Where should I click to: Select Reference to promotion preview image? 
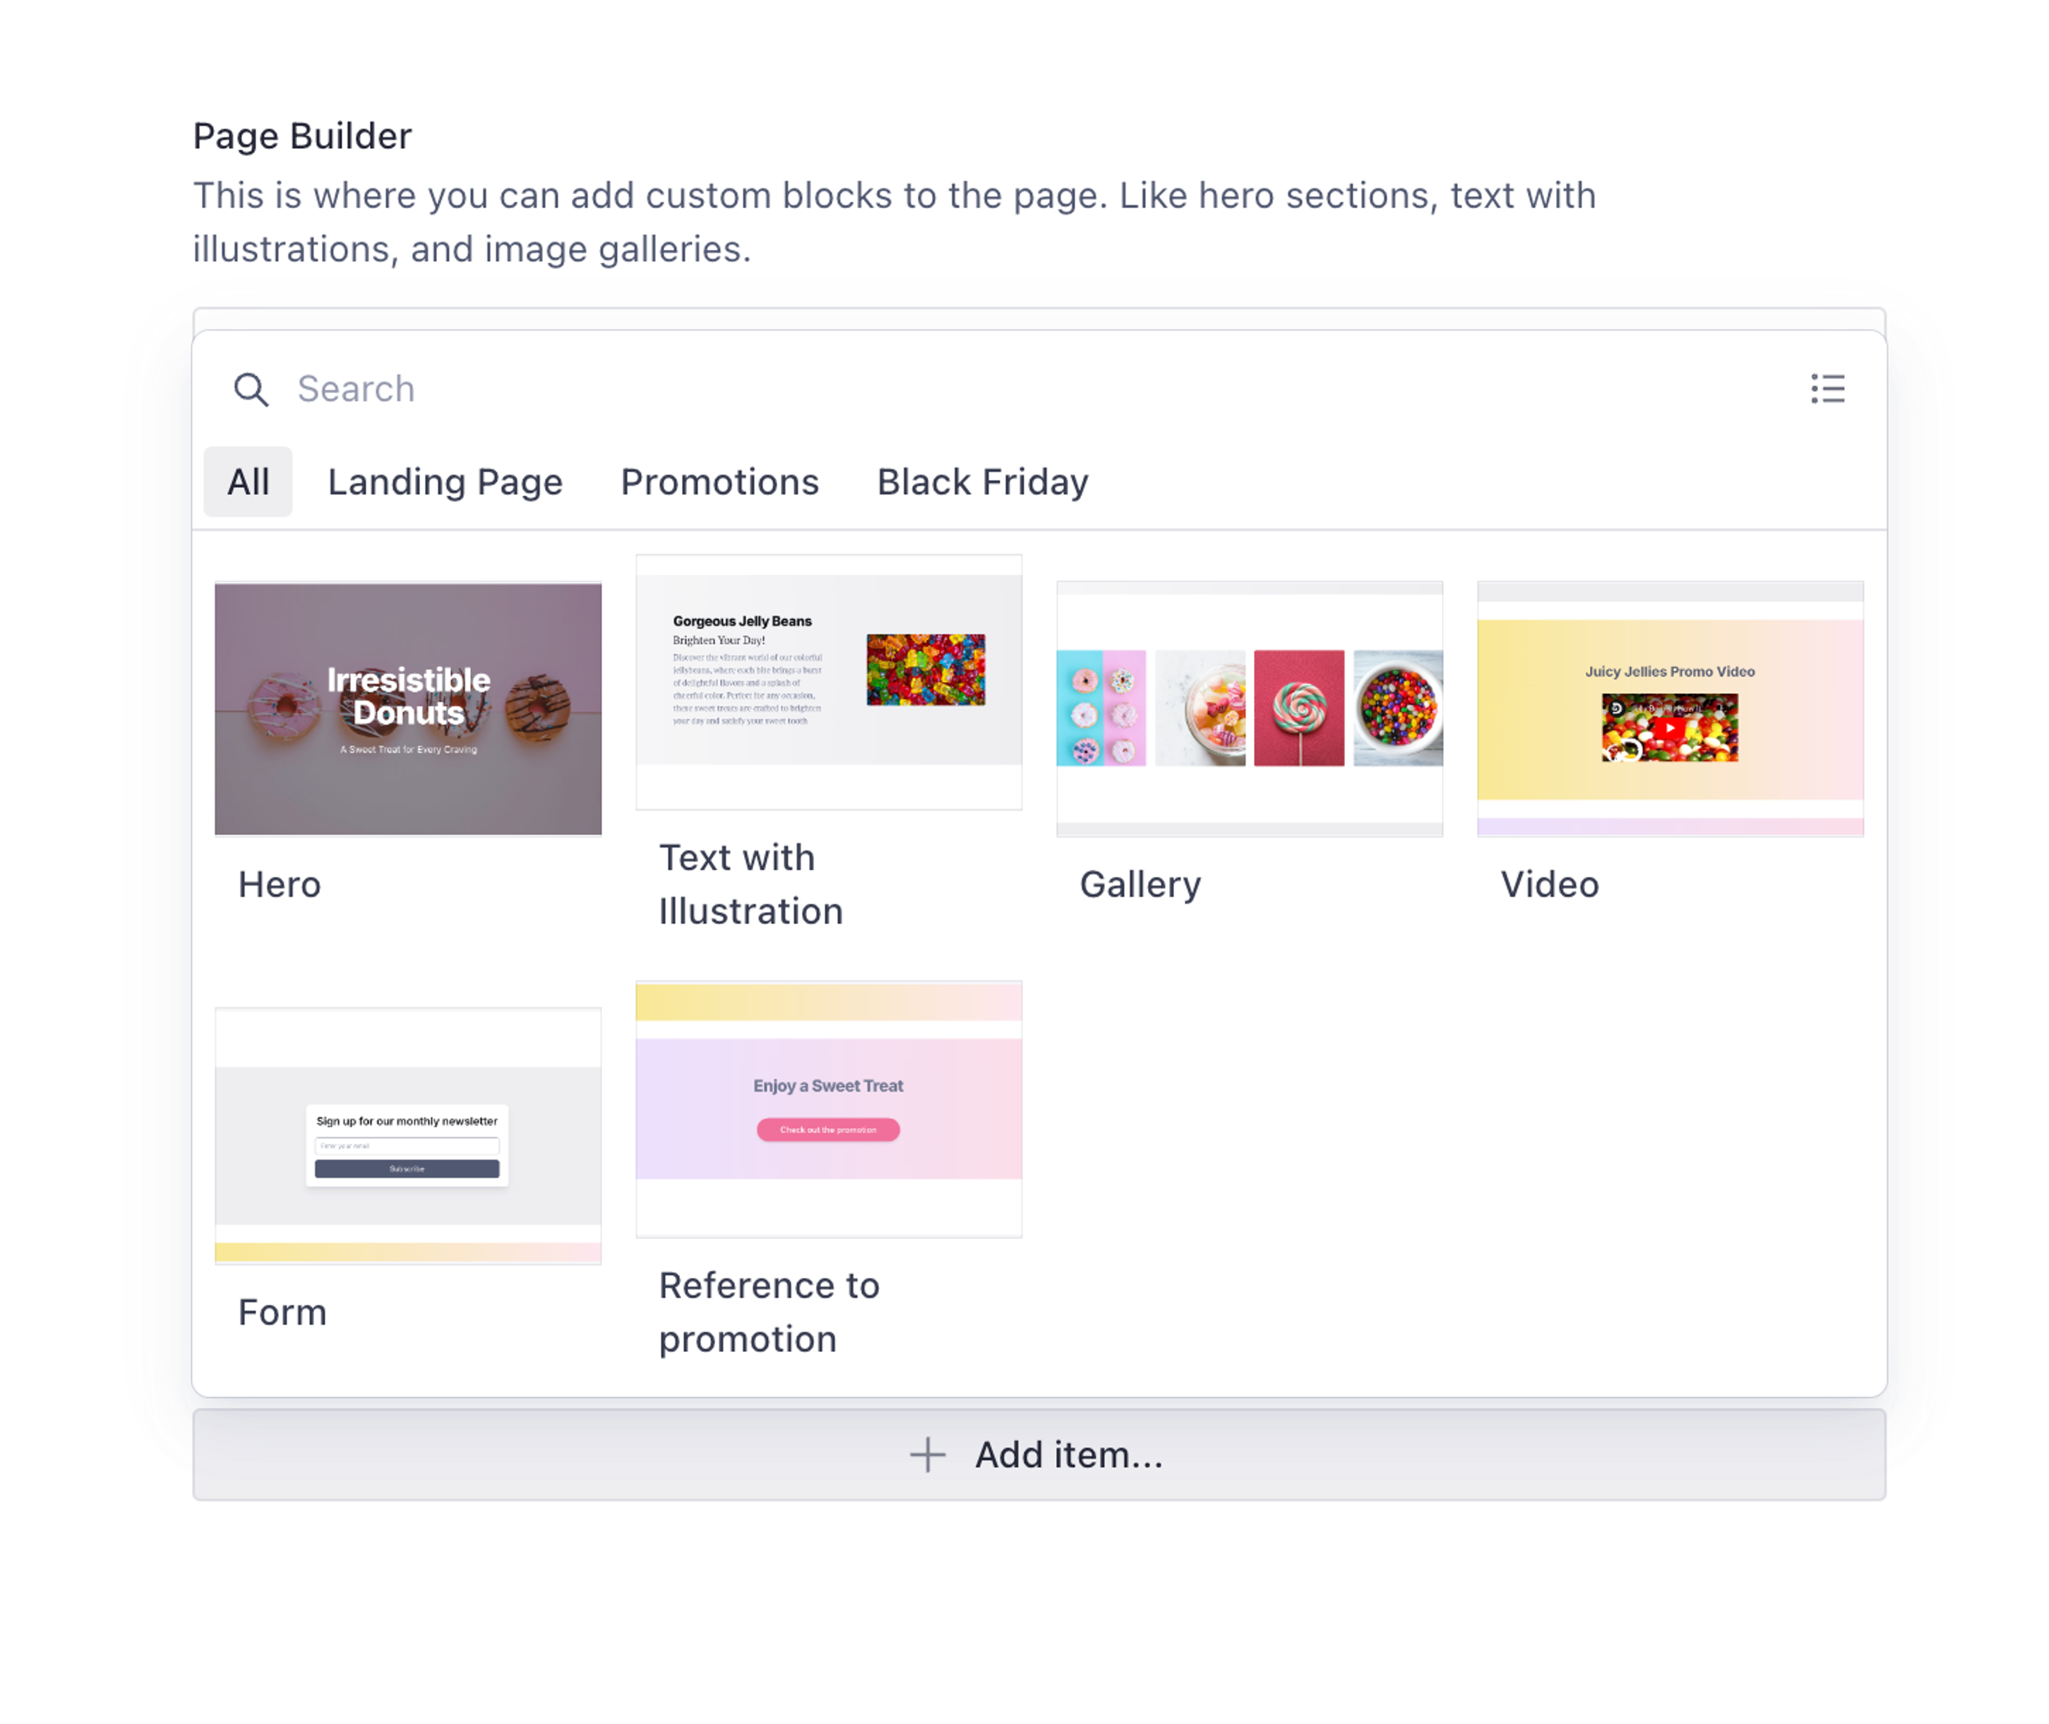[828, 1107]
